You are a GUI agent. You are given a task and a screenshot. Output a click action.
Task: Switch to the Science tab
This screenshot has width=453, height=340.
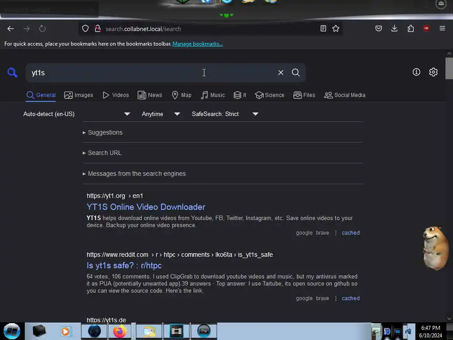[x=269, y=95]
